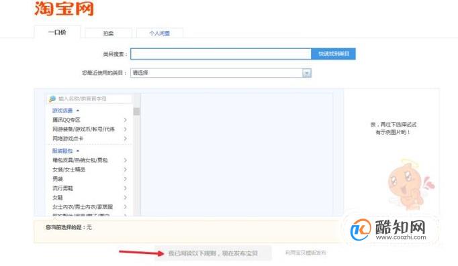Select 网游装备/游戏币/帐号/代练 category
458x266 pixels.
point(83,129)
